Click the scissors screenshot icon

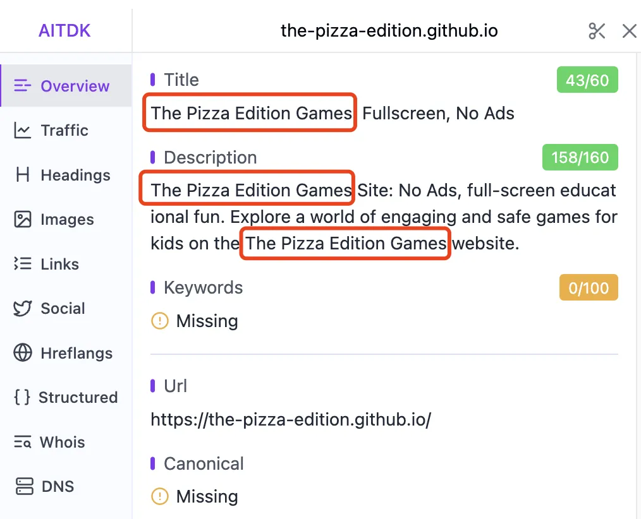[597, 31]
